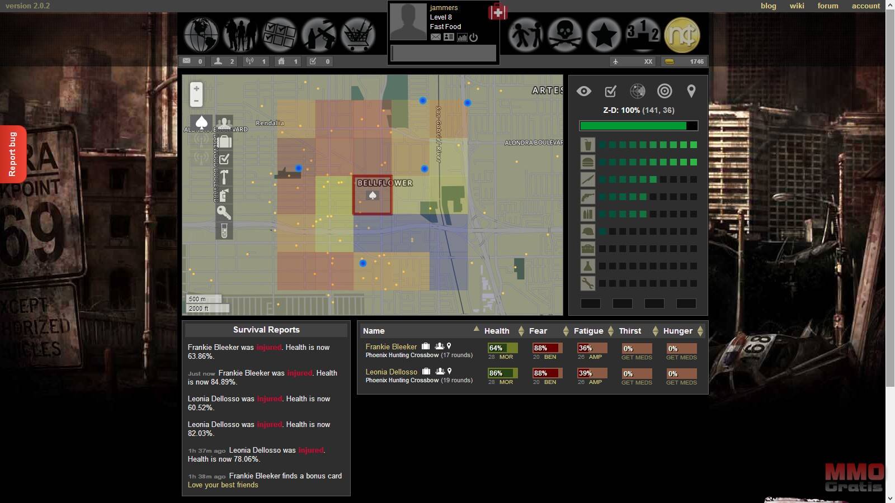
Task: Select the hammer icon in map toolbar
Action: (x=224, y=177)
